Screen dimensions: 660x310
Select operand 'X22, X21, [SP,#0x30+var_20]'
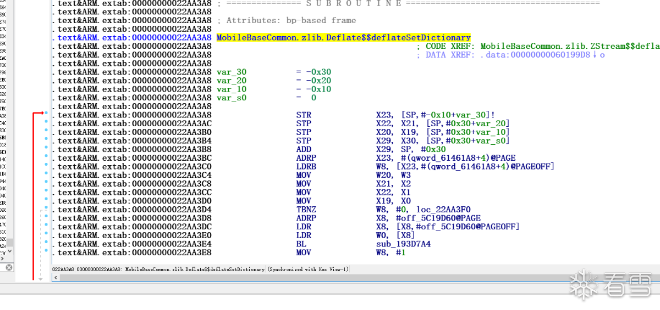(x=443, y=123)
